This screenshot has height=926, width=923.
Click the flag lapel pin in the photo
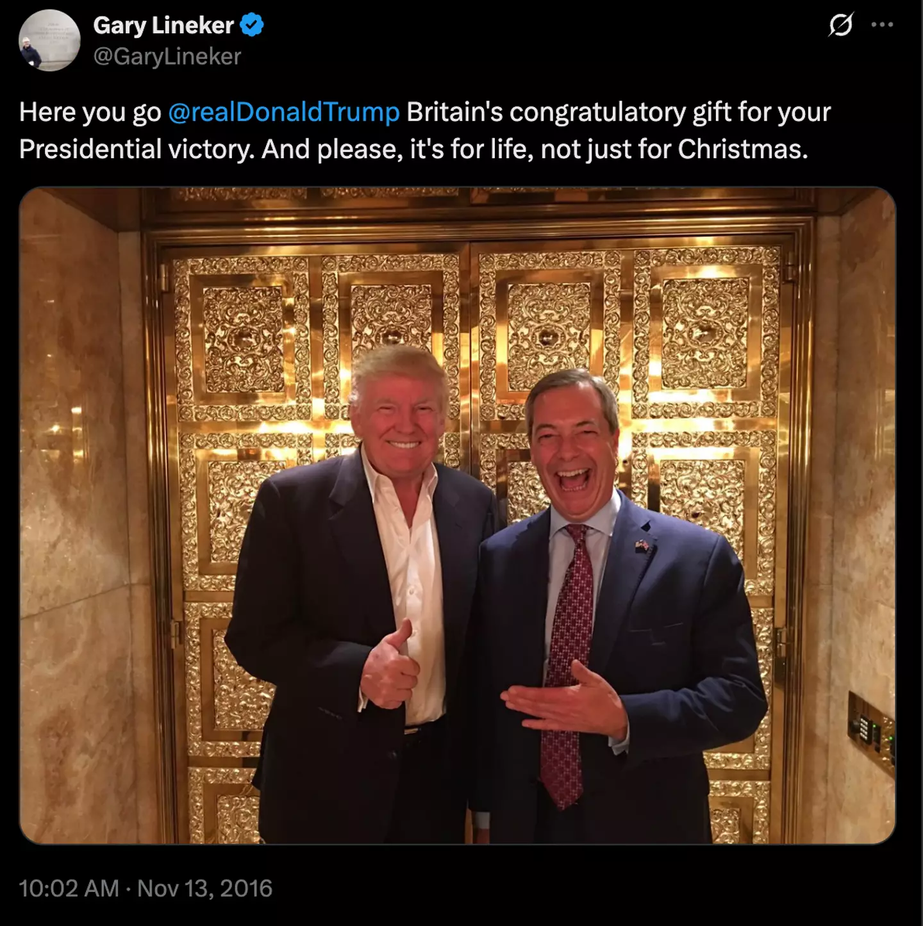click(642, 545)
